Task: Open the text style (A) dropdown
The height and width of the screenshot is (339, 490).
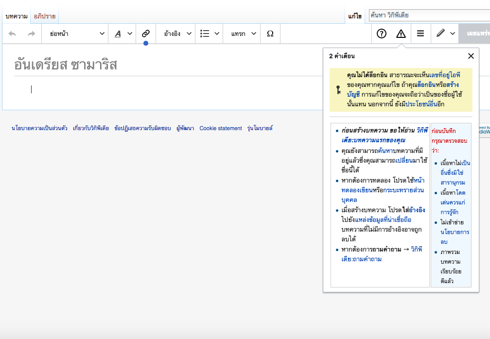Action: click(x=122, y=34)
